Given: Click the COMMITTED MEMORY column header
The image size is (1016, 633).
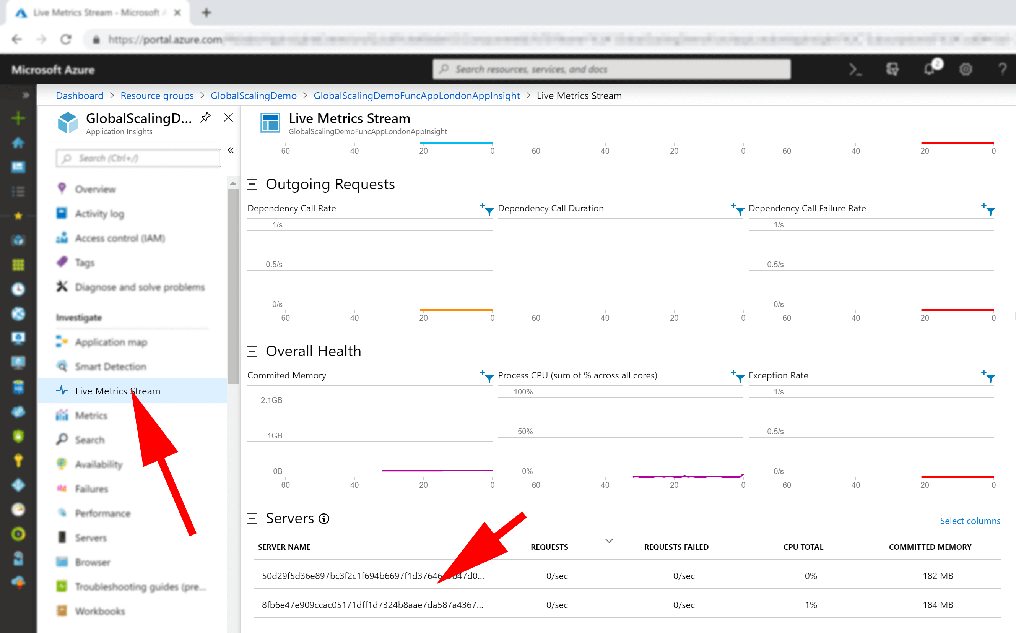Looking at the screenshot, I should [930, 547].
